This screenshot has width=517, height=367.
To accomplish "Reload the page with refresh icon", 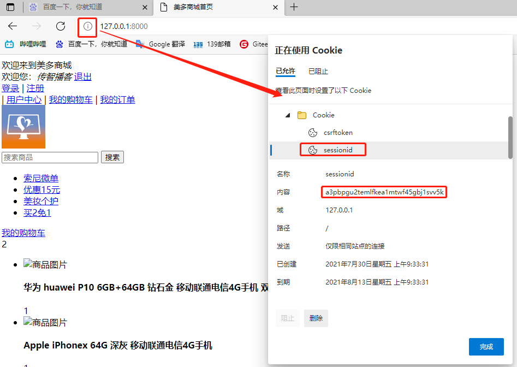I will (61, 26).
